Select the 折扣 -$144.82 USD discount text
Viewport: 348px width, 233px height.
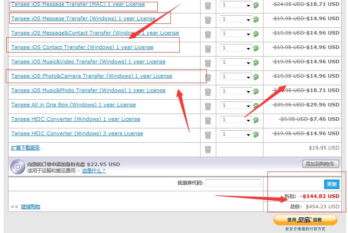click(312, 196)
